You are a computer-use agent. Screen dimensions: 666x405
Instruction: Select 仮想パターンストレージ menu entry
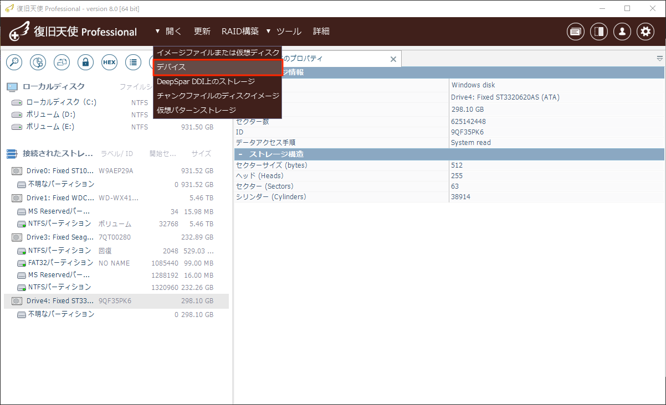218,110
